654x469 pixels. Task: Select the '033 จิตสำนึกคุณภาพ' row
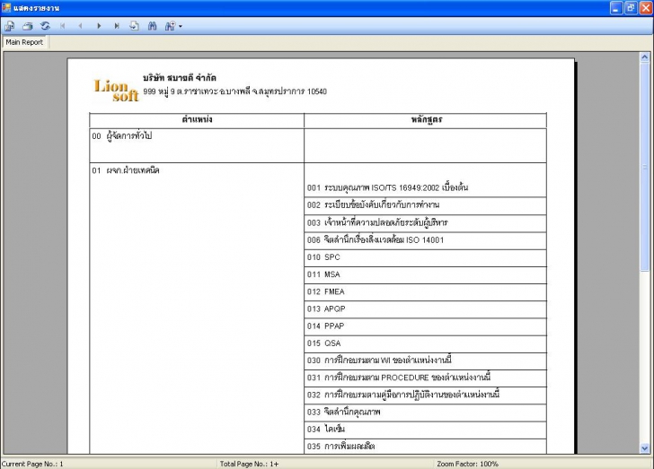pyautogui.click(x=425, y=413)
